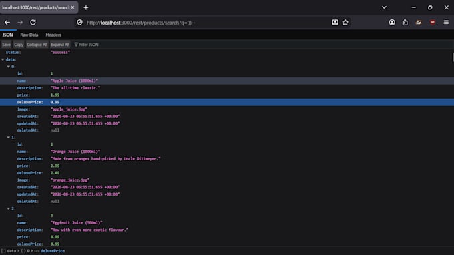Open the extensions puzzle icon
454x255 pixels.
405,22
